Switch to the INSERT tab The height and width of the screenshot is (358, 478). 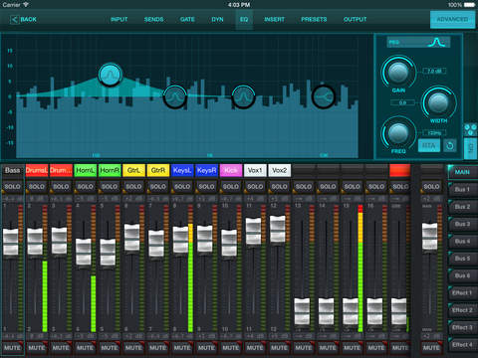(274, 20)
